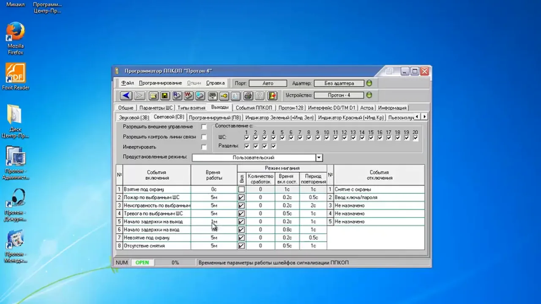Toggle the Инвертировать checkbox
Image resolution: width=541 pixels, height=304 pixels.
point(204,147)
